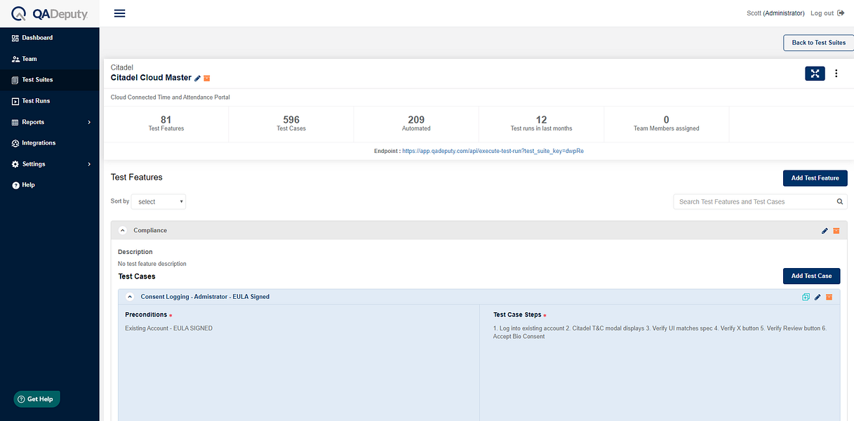Screen dimensions: 854x421
Task: Click 'No test feature description' text
Action: [152, 264]
